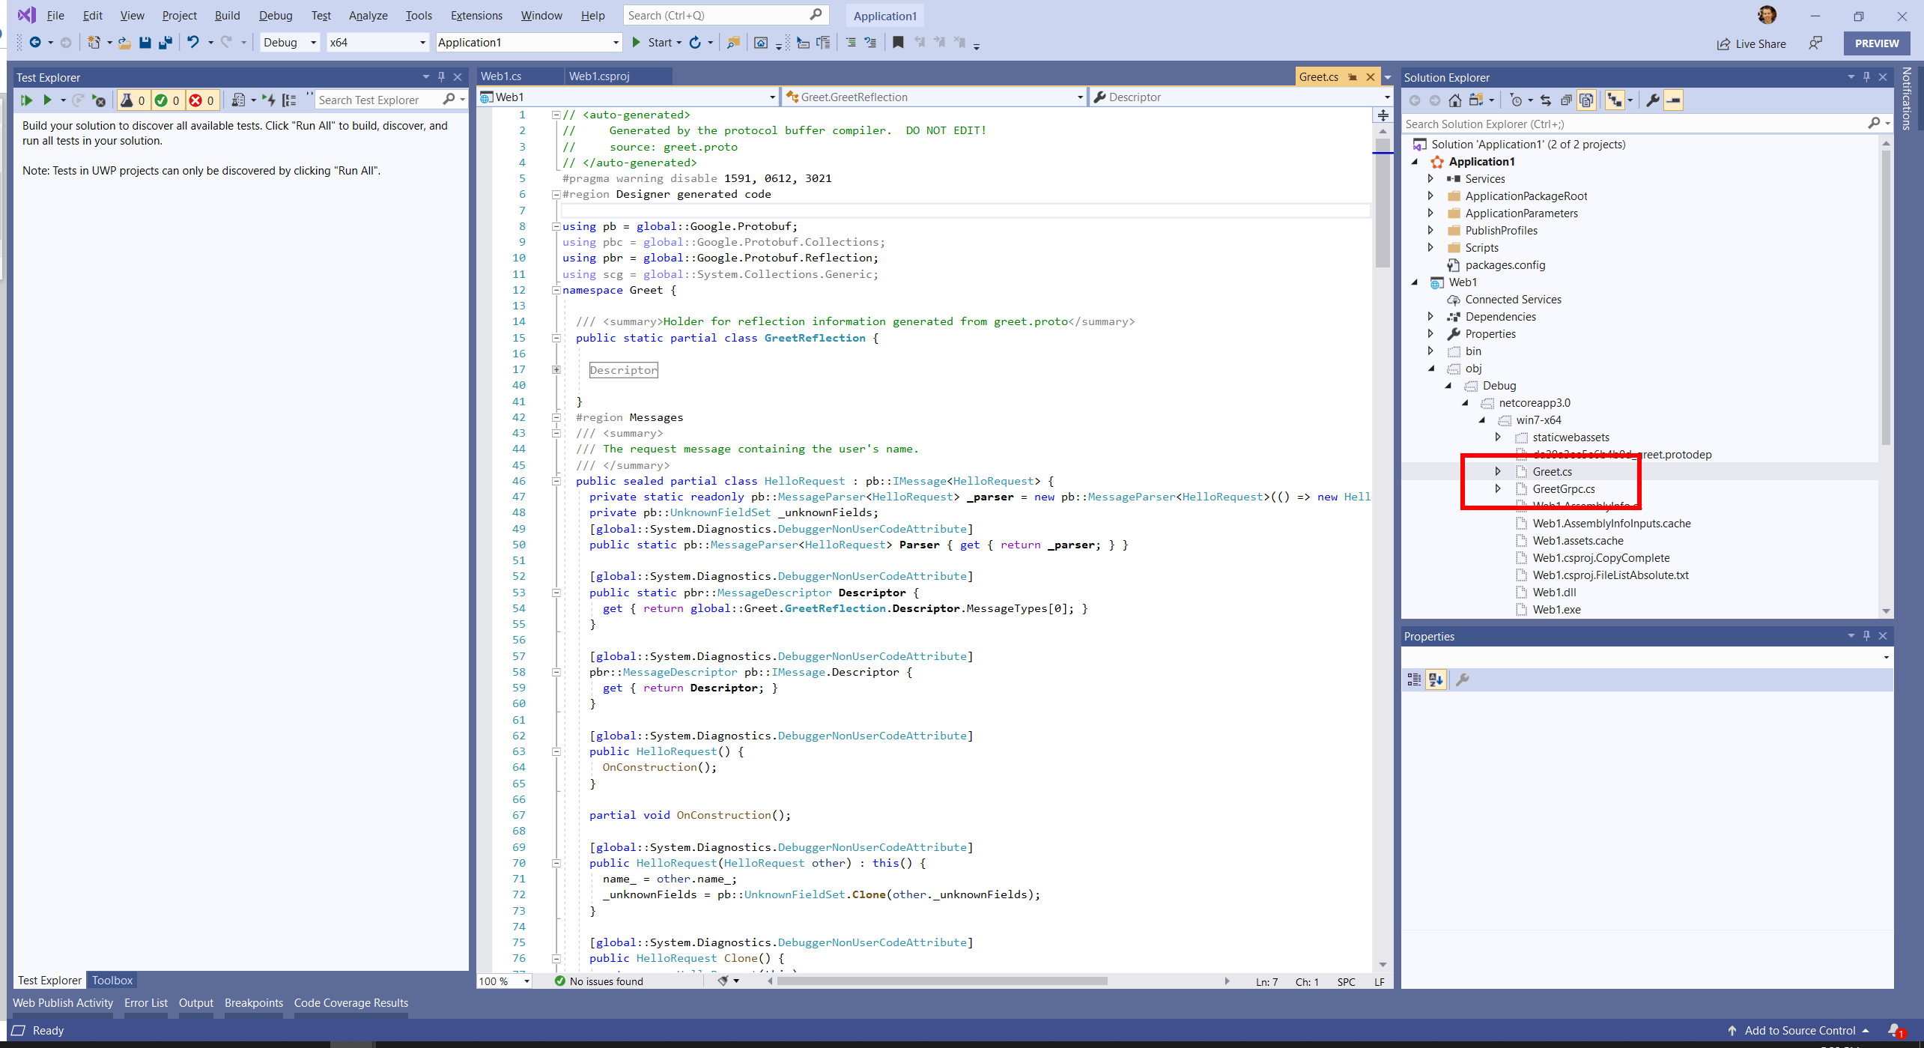Click the Navigate Backward arrow icon
This screenshot has width=1924, height=1048.
[37, 43]
